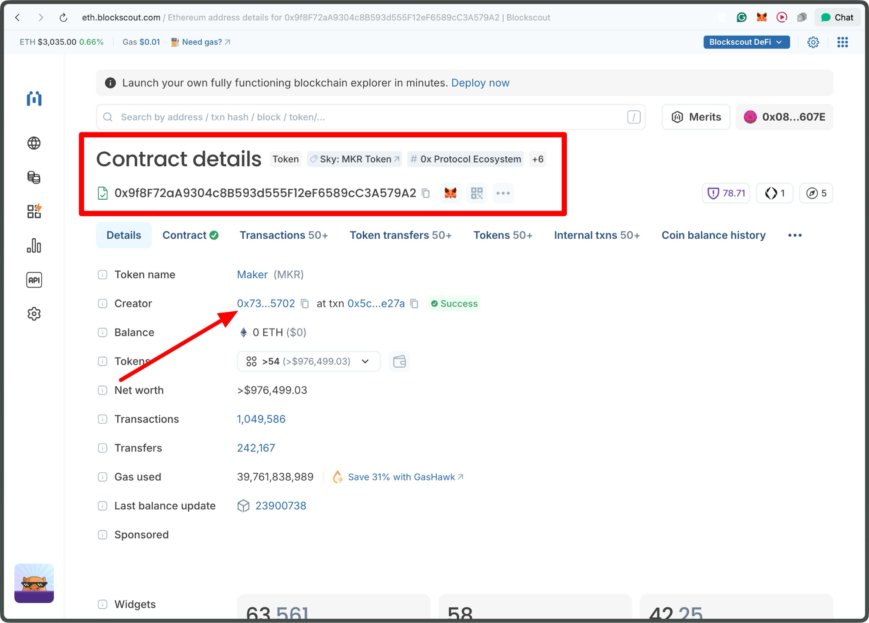Image resolution: width=869 pixels, height=623 pixels.
Task: Open the Token transfers 50+ tab
Action: pos(400,235)
